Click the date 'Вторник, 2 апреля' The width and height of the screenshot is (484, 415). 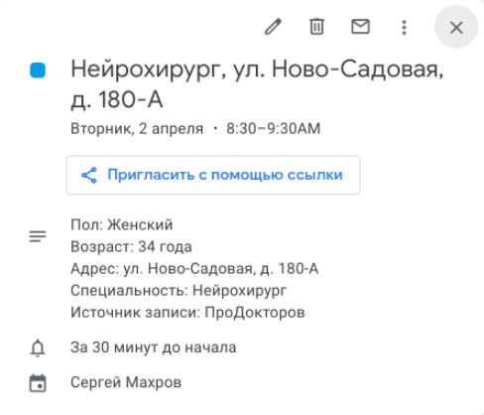click(x=137, y=129)
